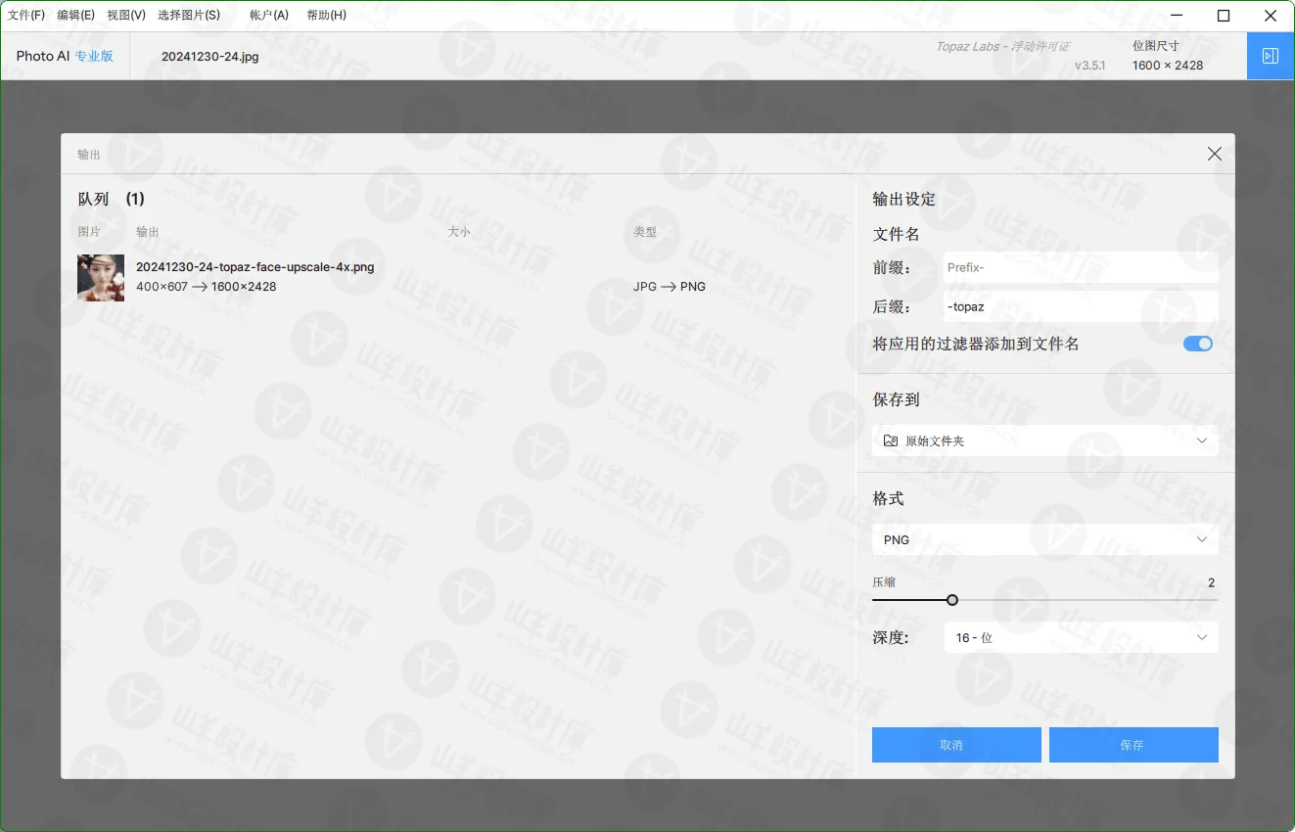Viewport: 1295px width, 832px height.
Task: Open the 帮助(H) menu
Action: pyautogui.click(x=326, y=16)
